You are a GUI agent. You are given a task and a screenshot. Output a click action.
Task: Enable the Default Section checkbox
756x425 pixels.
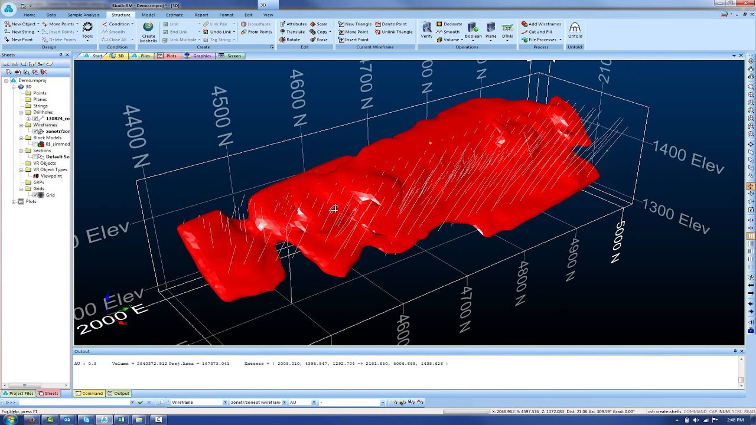(35, 156)
